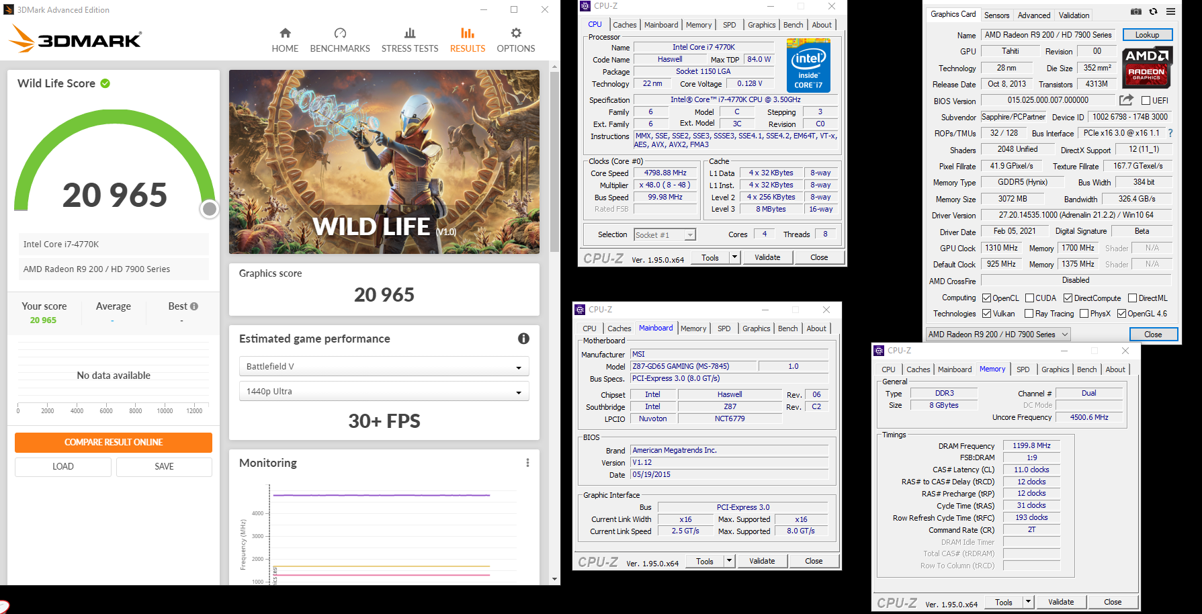Viewport: 1202px width, 614px height.
Task: Open the Validation tab in GPU-Z
Action: (1074, 15)
